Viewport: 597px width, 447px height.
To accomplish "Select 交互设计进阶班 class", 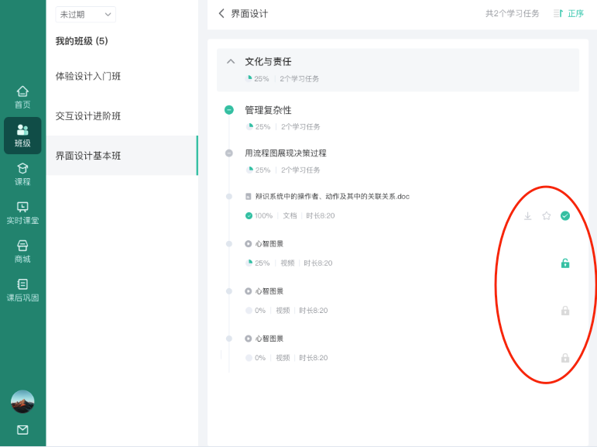I will click(x=122, y=116).
